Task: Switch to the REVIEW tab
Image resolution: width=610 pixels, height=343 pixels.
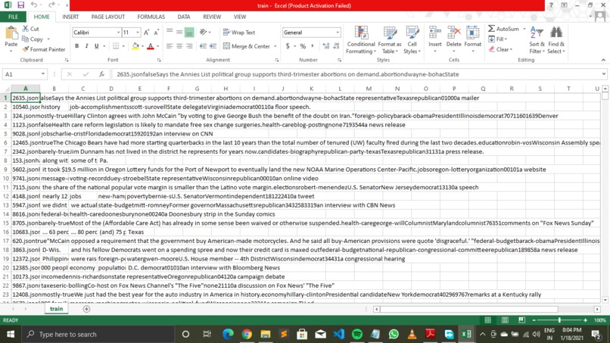Action: click(212, 17)
